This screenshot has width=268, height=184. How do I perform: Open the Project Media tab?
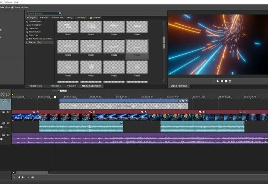tap(35, 86)
